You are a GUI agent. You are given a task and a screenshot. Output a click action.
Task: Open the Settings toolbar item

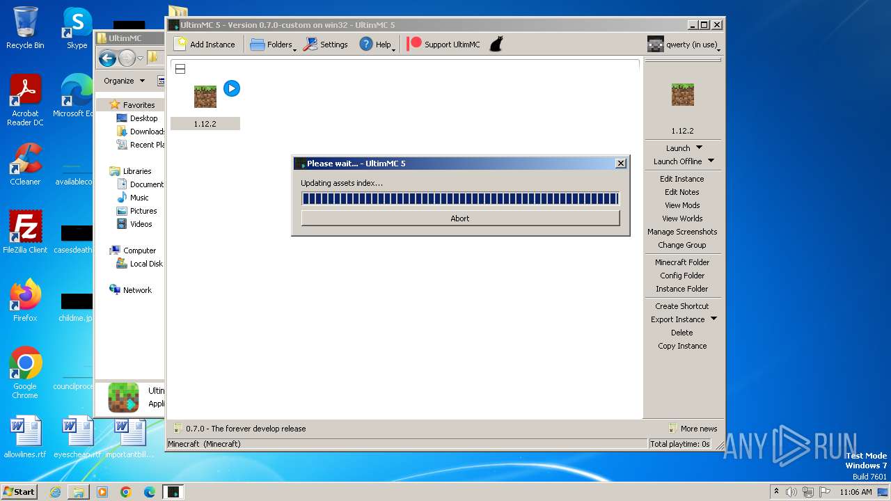click(325, 44)
